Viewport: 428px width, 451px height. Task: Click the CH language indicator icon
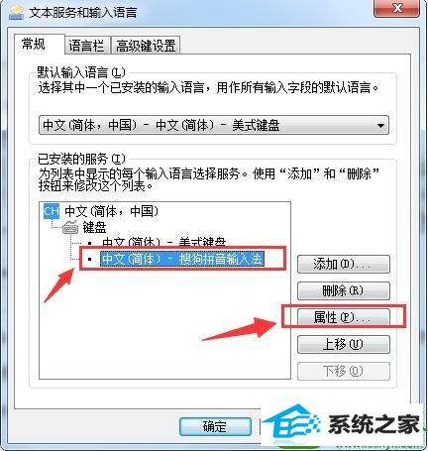click(52, 211)
